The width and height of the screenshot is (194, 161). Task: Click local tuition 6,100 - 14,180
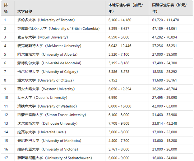pyautogui.click(x=120, y=20)
